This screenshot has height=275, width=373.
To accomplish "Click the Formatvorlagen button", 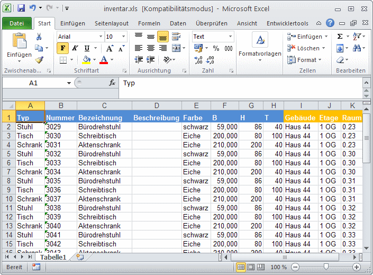I will (260, 46).
